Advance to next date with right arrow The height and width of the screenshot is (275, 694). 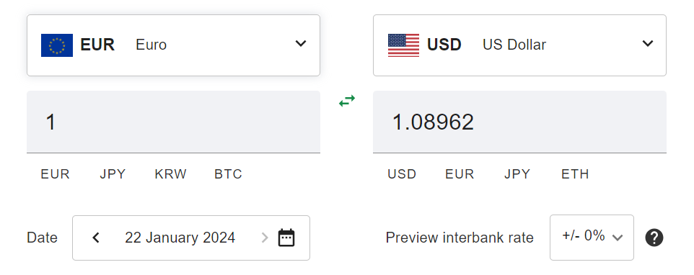265,238
